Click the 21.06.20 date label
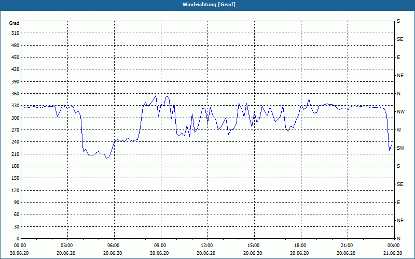 click(393, 253)
